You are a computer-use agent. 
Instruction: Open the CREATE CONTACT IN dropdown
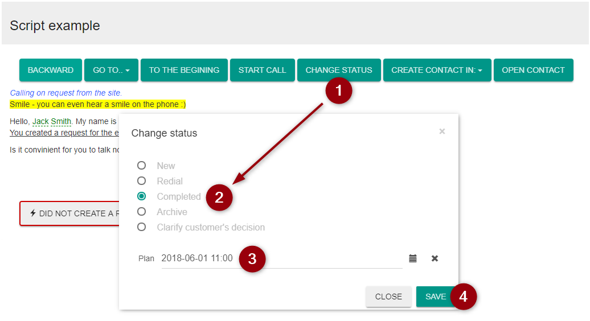tap(437, 70)
